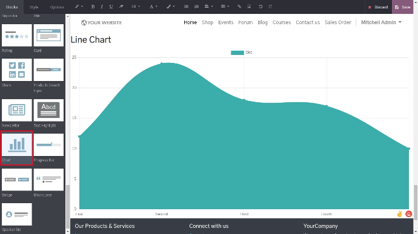Open the paragraph alignment dropdown

click(x=208, y=7)
